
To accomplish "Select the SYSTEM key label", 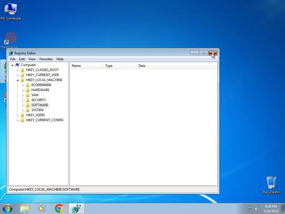I will coord(38,110).
